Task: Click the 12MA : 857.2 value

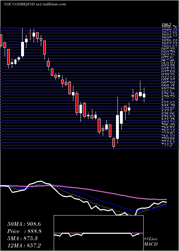Action: coord(24,245)
